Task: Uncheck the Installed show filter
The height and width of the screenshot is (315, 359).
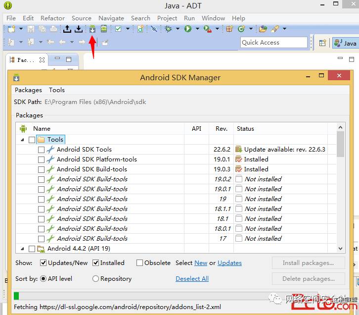Action: (x=96, y=262)
